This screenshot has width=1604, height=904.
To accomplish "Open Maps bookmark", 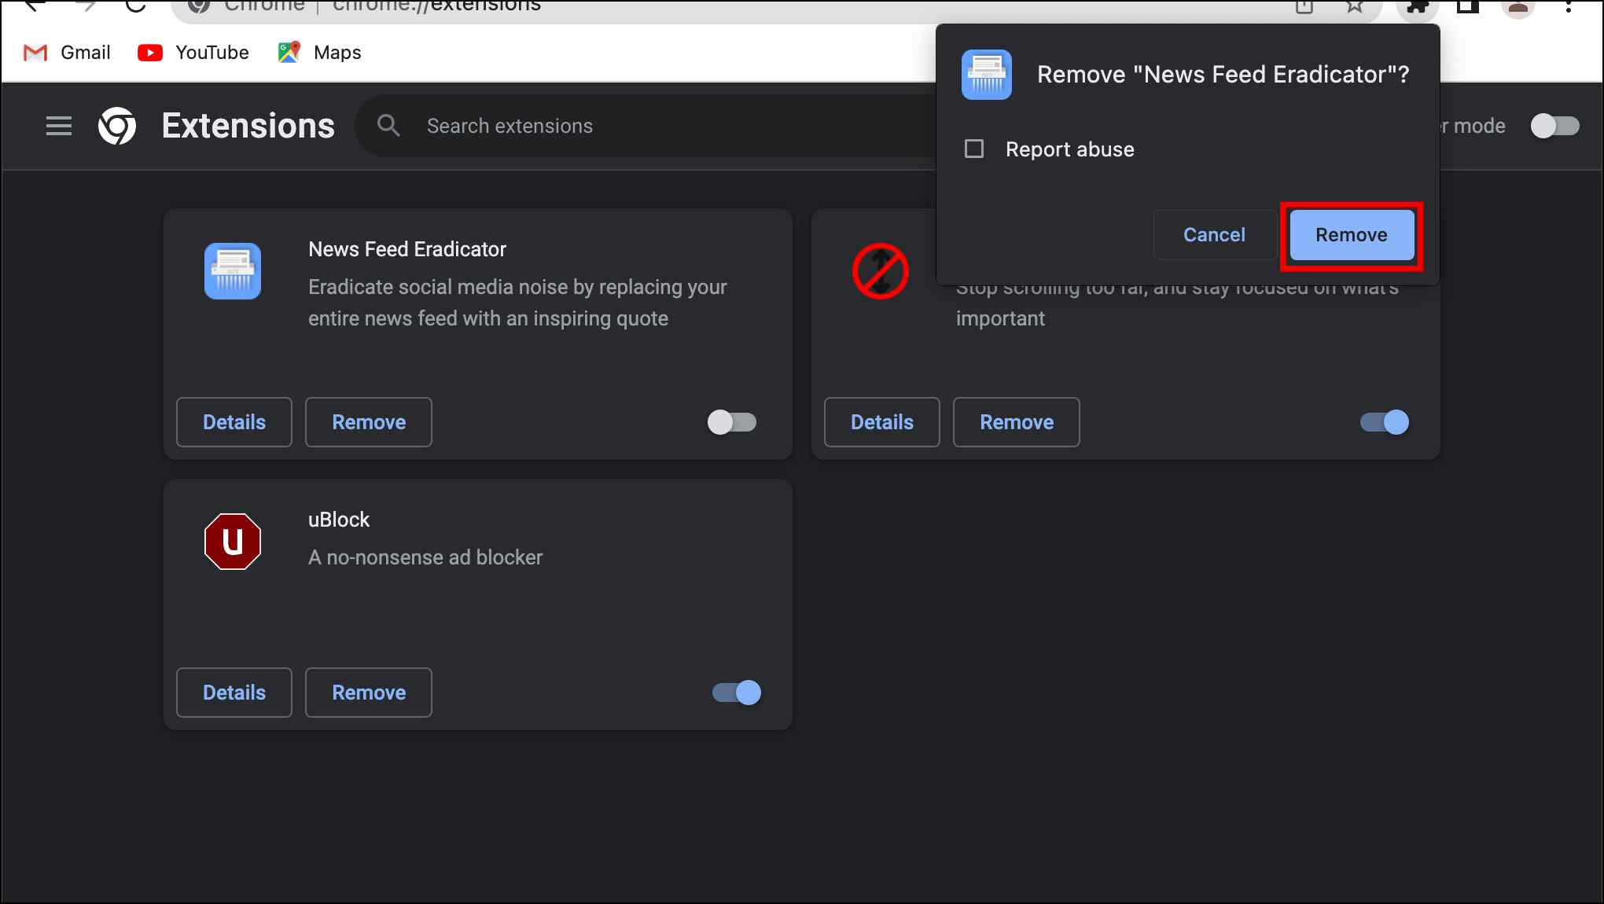I will (x=319, y=53).
